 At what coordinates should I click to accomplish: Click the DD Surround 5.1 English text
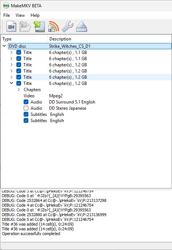(x=72, y=102)
